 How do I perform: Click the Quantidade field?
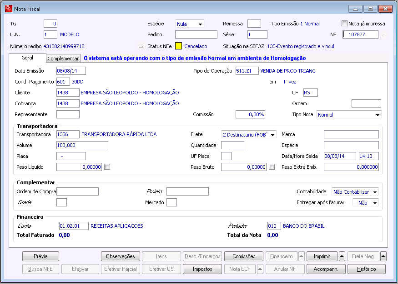(232, 145)
